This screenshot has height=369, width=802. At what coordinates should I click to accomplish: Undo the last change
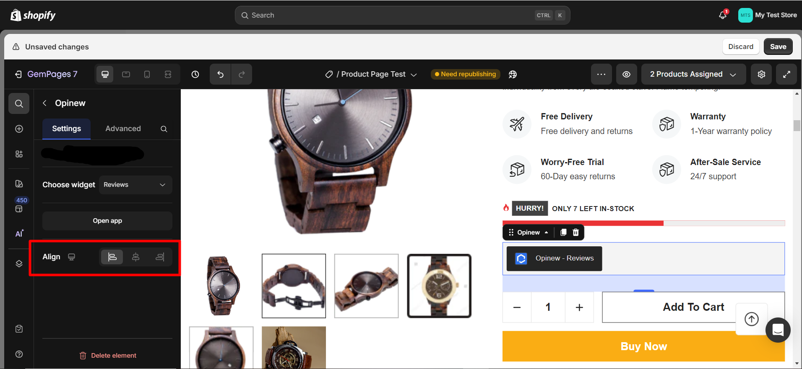click(x=220, y=74)
